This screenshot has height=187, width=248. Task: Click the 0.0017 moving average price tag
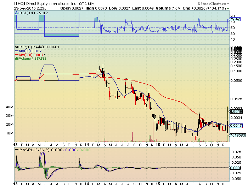(236, 125)
